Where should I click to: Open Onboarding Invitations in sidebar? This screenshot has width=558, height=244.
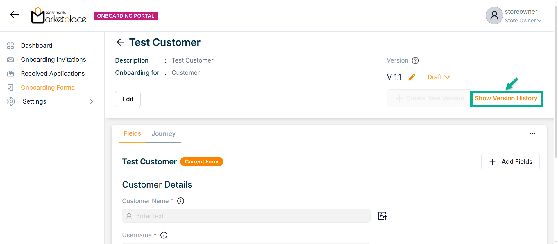click(53, 60)
